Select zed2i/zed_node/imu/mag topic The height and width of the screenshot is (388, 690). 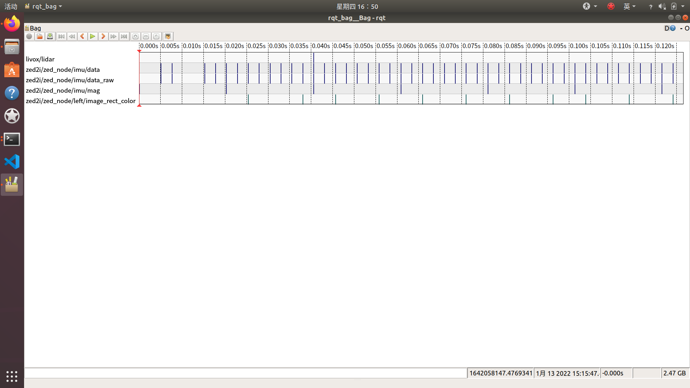click(x=63, y=91)
